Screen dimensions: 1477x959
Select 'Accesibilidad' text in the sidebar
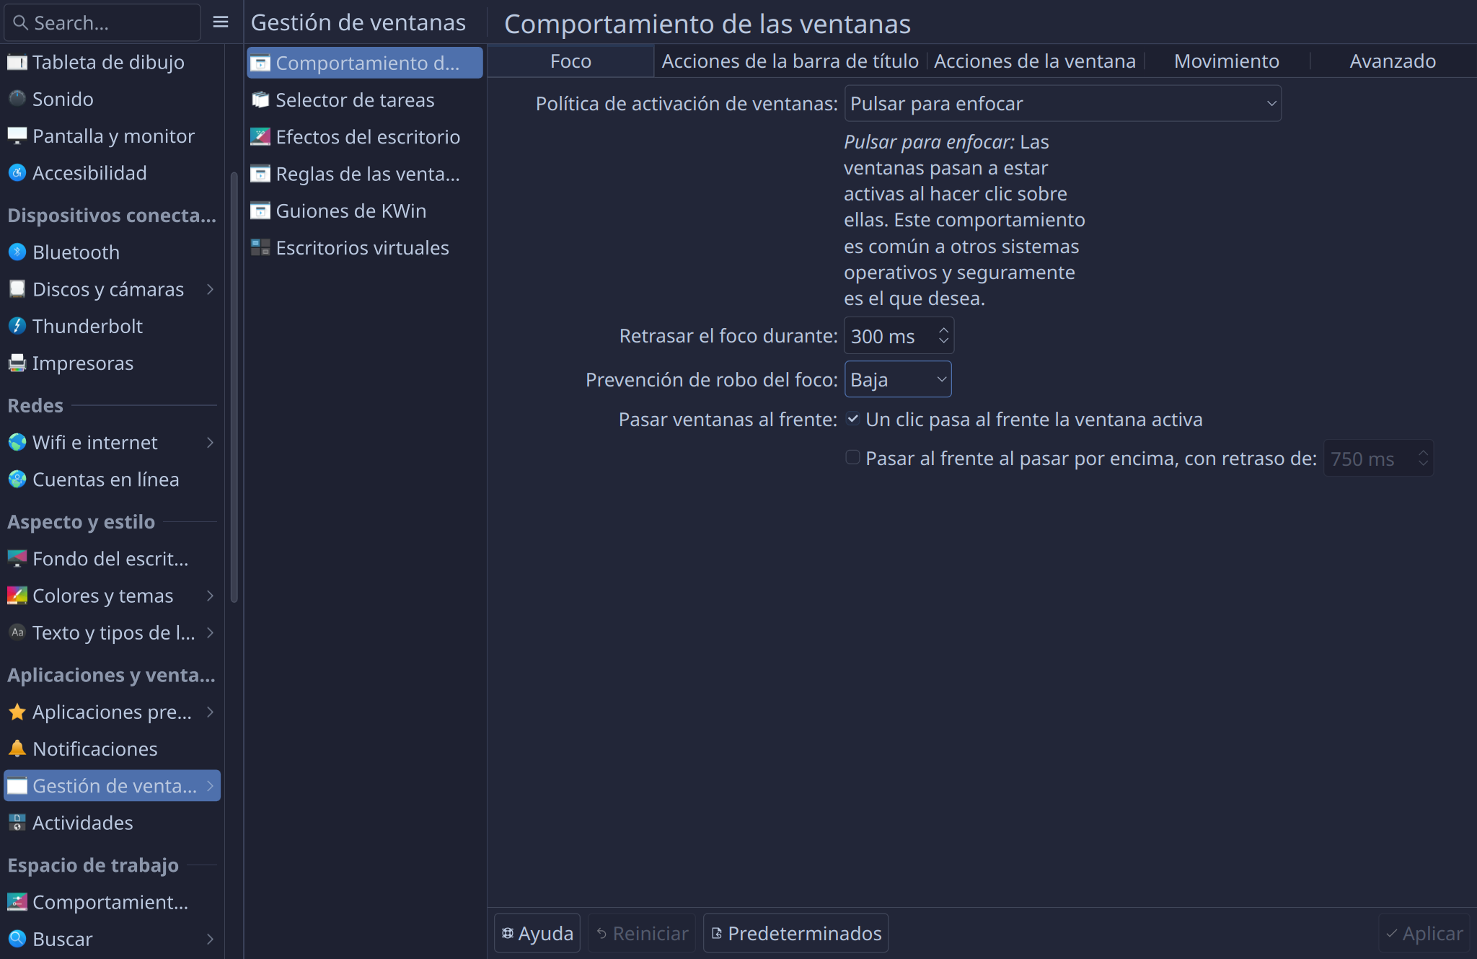(89, 173)
